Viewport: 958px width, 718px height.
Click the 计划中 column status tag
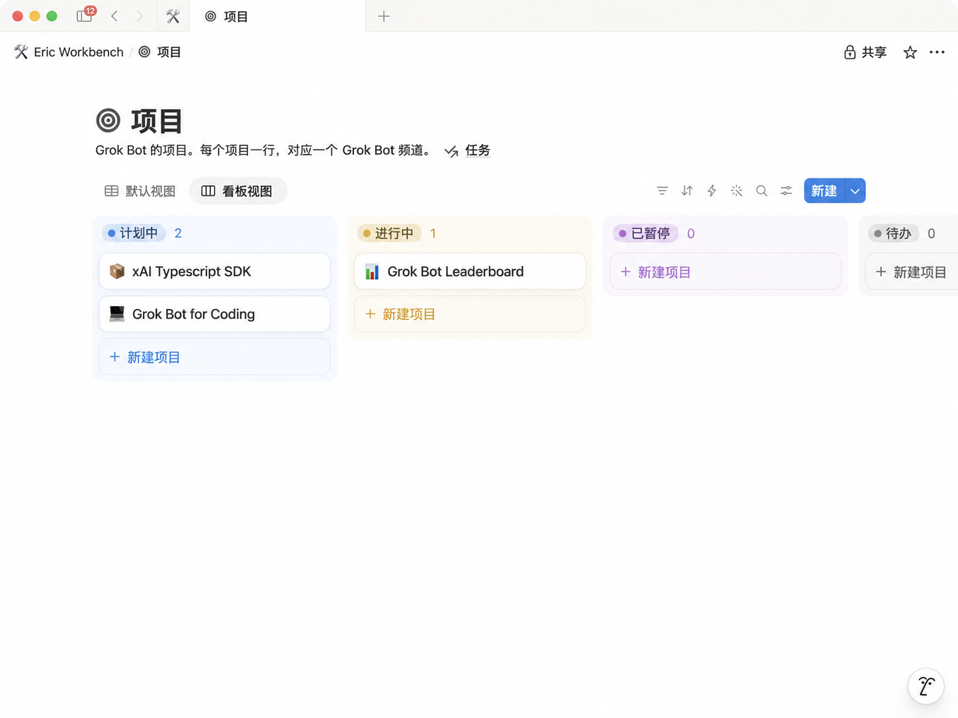(x=133, y=233)
